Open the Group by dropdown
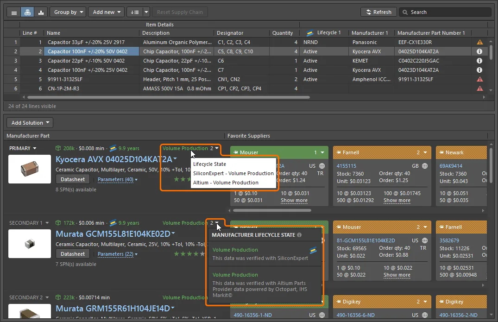Image resolution: width=498 pixels, height=322 pixels. (x=68, y=12)
